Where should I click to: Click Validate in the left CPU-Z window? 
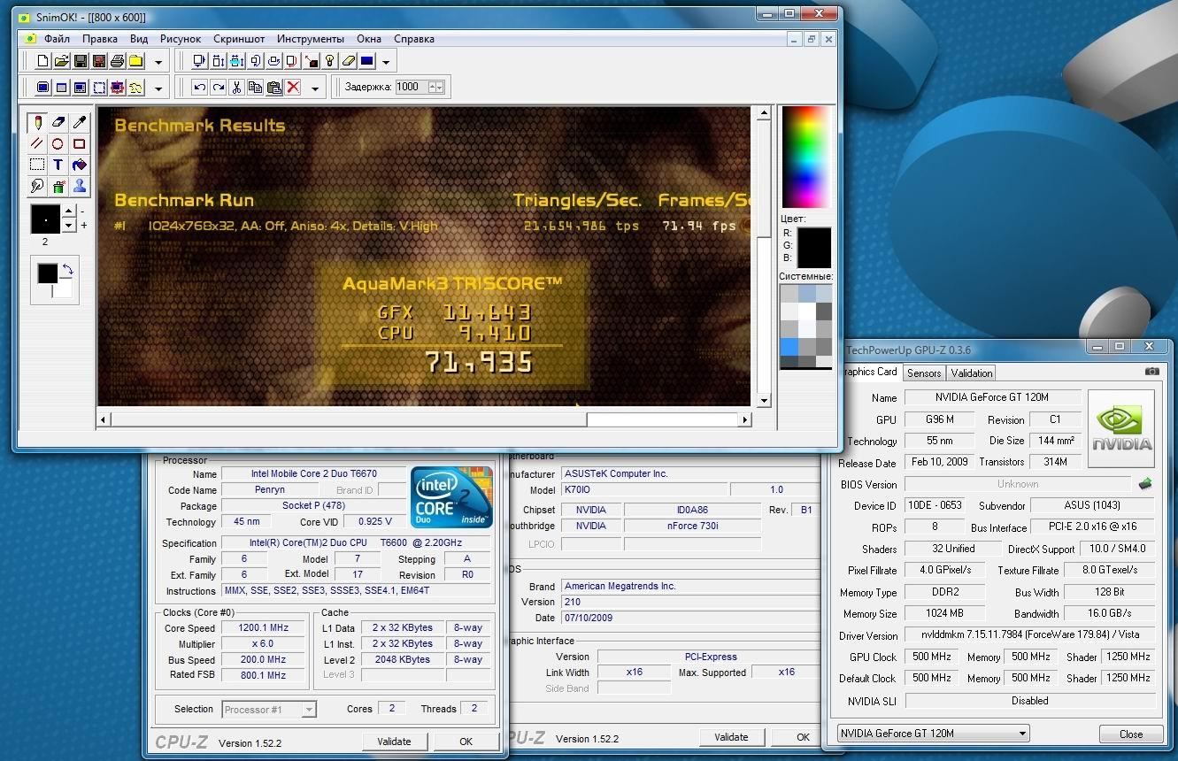coord(394,742)
